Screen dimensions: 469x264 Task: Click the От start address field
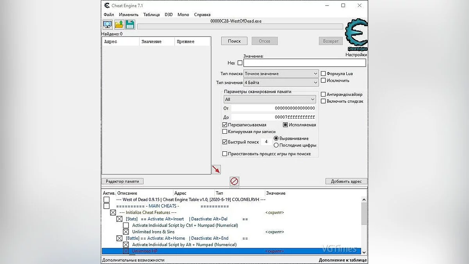[273, 108]
